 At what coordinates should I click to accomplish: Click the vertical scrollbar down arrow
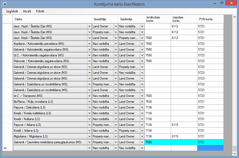point(235,154)
